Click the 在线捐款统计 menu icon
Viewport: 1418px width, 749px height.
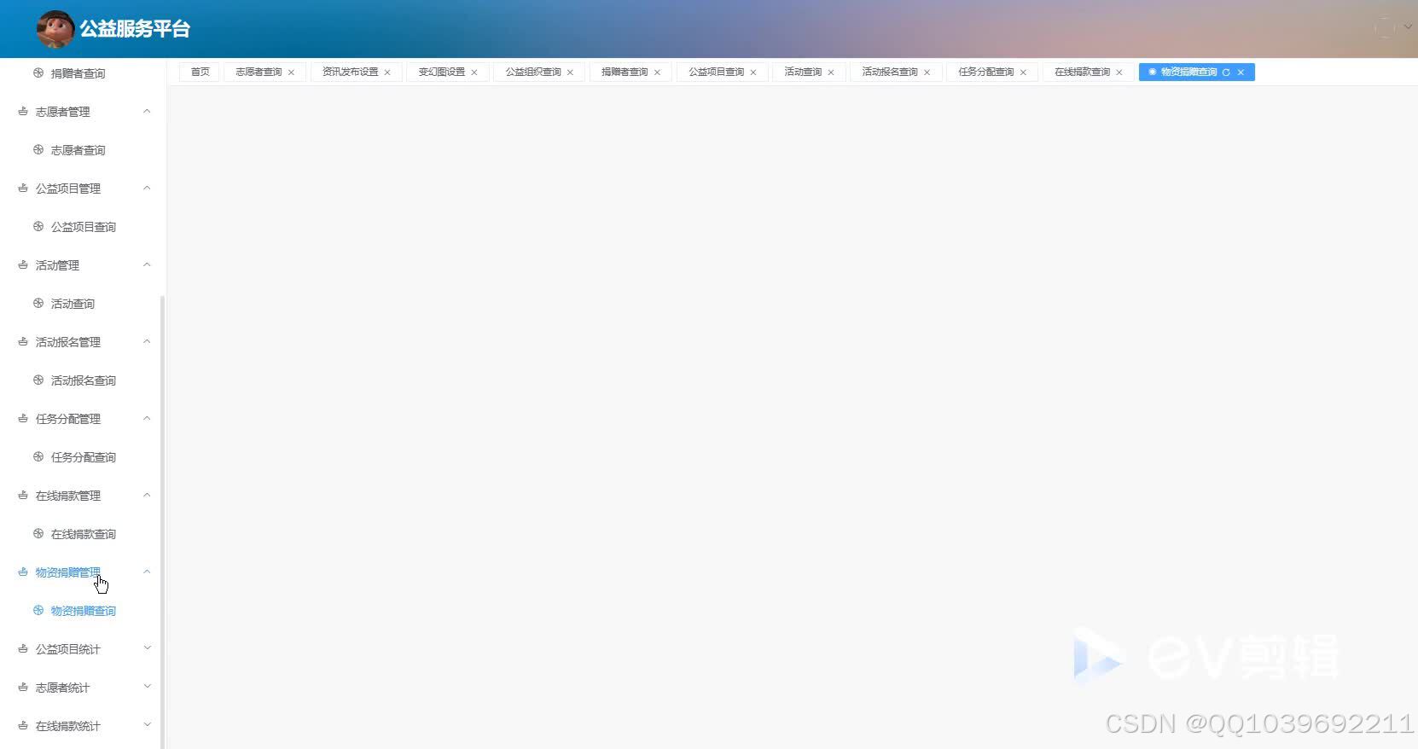(x=23, y=726)
